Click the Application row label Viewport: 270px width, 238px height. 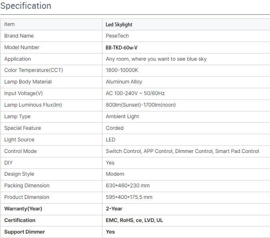pos(17,59)
